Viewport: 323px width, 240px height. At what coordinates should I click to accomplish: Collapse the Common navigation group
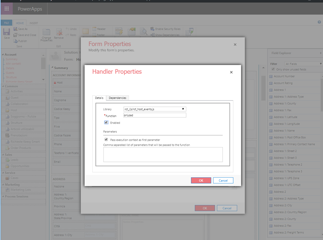pos(3,86)
